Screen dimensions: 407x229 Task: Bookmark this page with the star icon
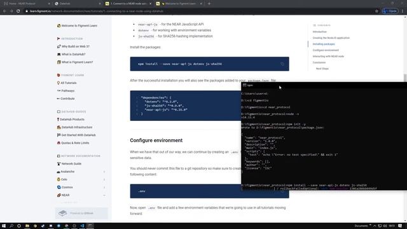point(376,11)
